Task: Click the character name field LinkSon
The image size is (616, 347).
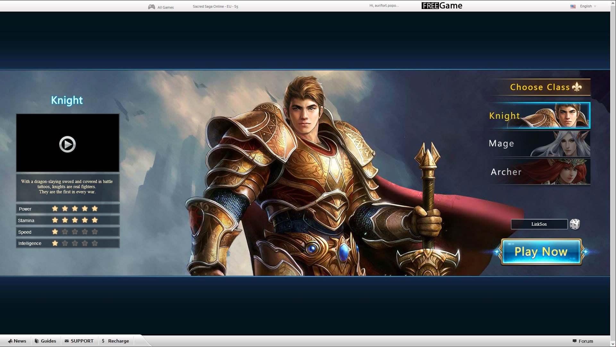Action: click(x=539, y=224)
